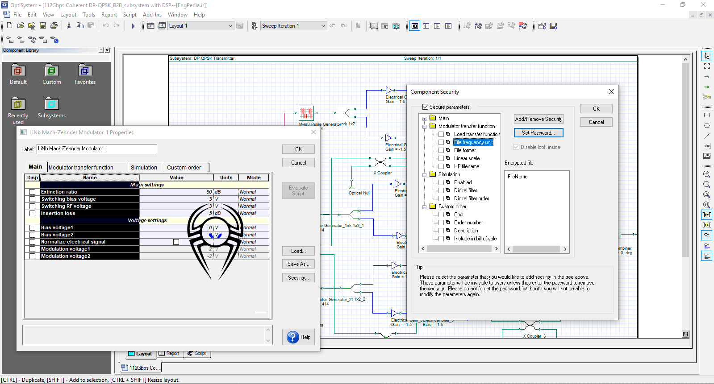
Task: Check the File format security box
Action: (x=441, y=150)
